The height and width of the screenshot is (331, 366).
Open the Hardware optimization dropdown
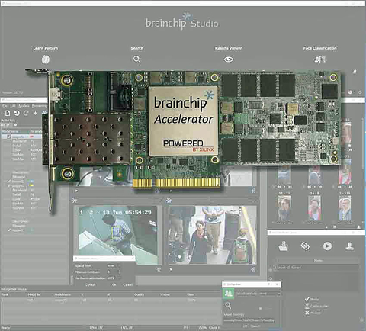click(x=114, y=278)
